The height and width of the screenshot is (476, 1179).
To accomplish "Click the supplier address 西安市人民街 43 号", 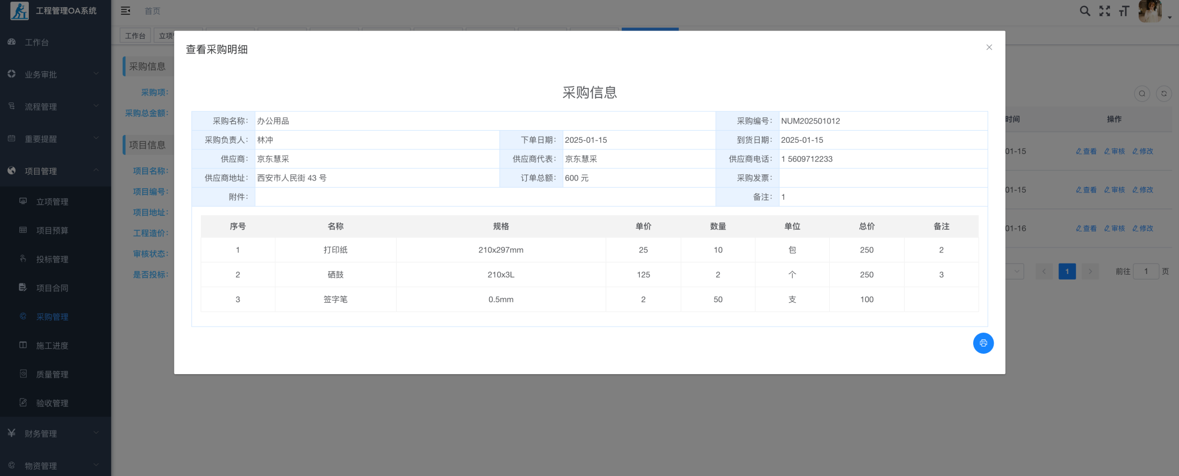I will tap(292, 178).
